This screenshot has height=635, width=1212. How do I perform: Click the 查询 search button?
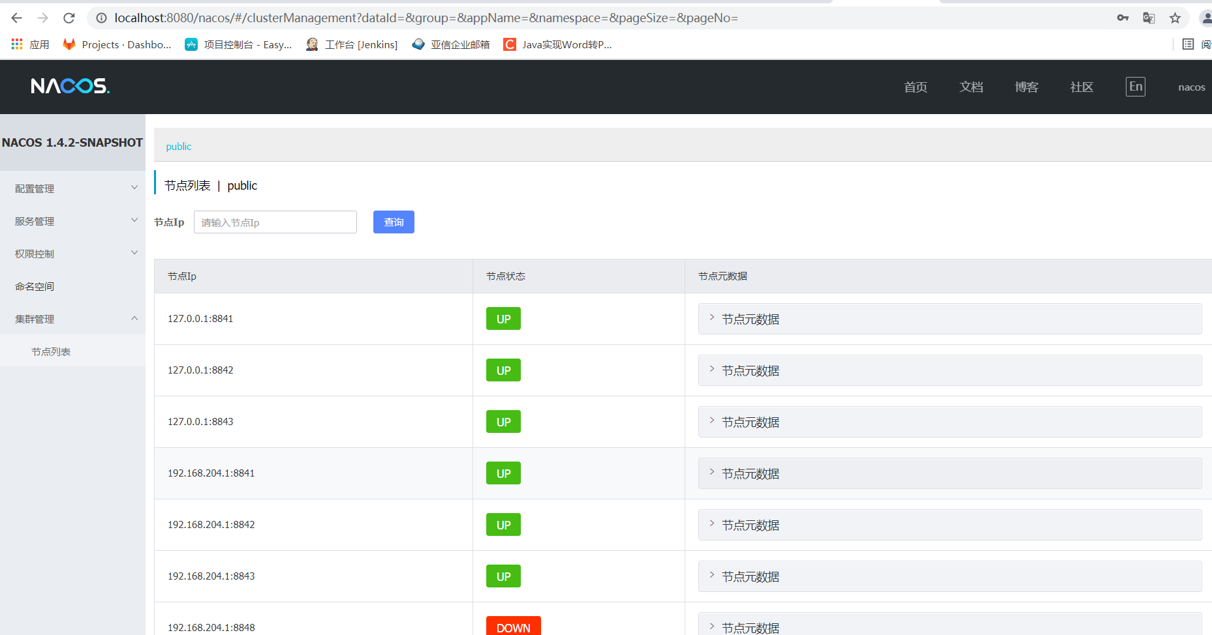tap(394, 222)
